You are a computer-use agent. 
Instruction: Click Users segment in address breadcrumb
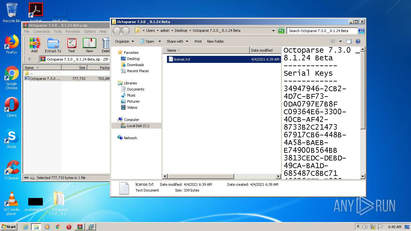150,30
